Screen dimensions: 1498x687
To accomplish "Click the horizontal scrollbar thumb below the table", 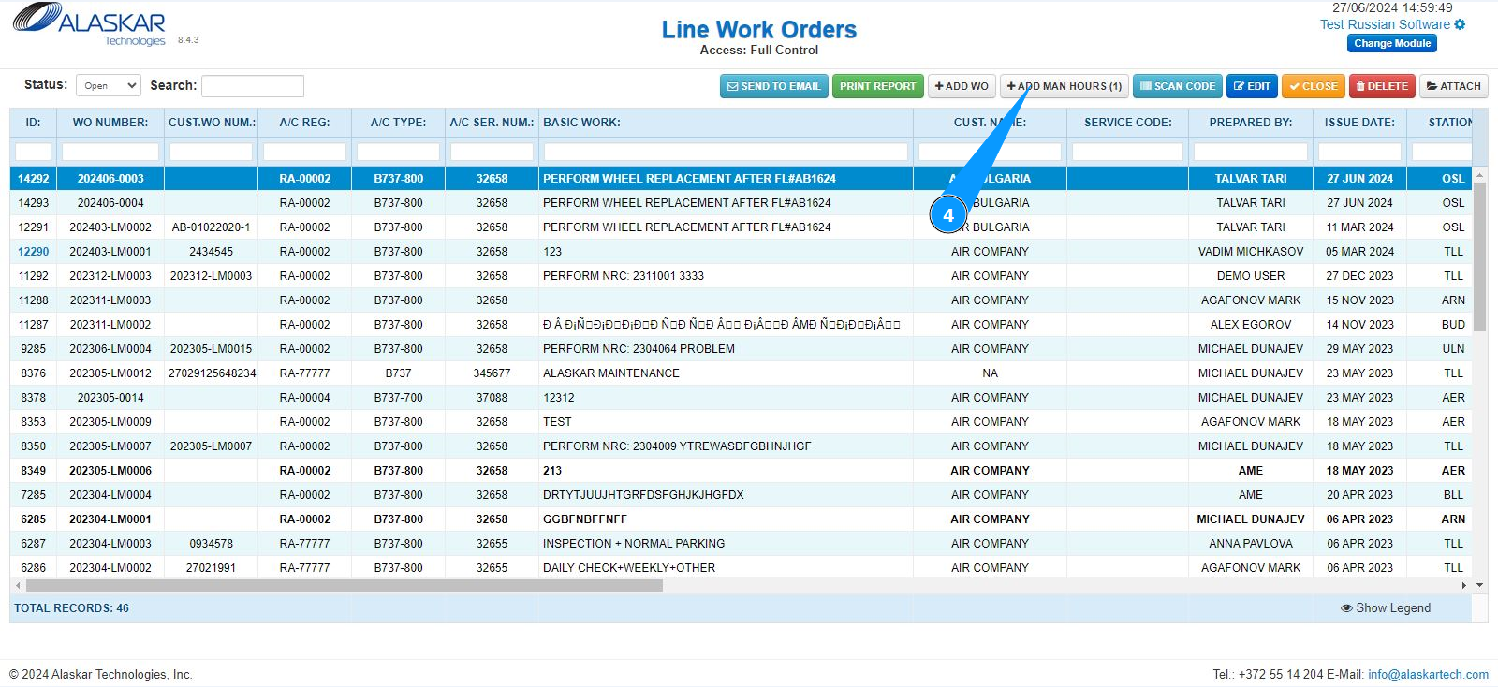I will click(345, 586).
